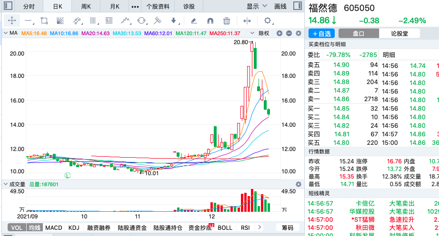Image resolution: width=439 pixels, height=236 pixels.
Task: Show more indicators with right chevron
Action: click(x=259, y=227)
